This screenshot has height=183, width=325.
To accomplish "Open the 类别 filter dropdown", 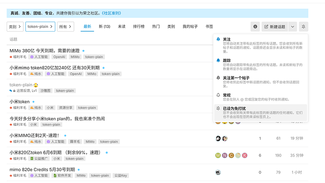I will tap(15, 26).
